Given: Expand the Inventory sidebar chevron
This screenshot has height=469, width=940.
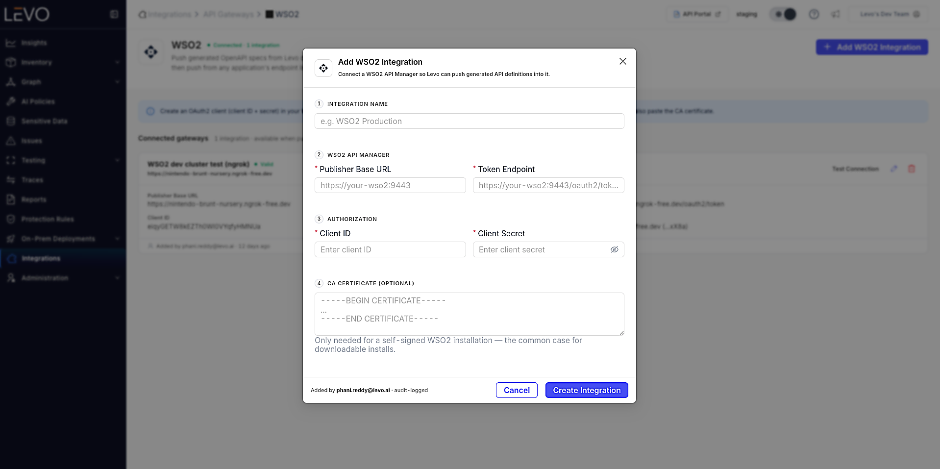Looking at the screenshot, I should pyautogui.click(x=117, y=62).
